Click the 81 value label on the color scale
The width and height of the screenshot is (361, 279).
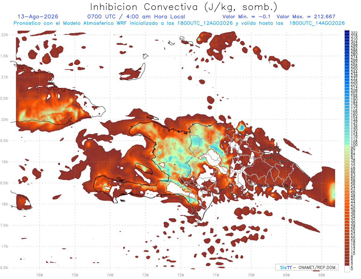(x=353, y=157)
